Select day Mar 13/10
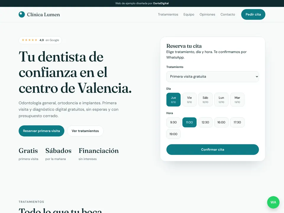Image resolution: width=284 pixels, height=213 pixels. point(237,100)
